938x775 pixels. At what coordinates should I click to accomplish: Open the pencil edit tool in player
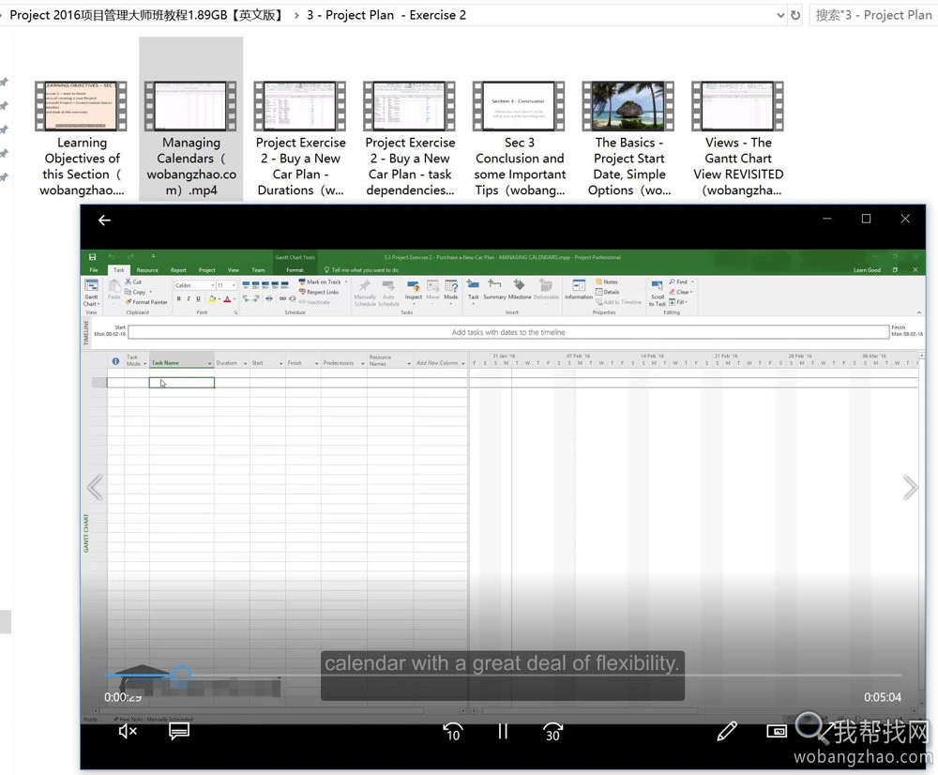point(727,731)
